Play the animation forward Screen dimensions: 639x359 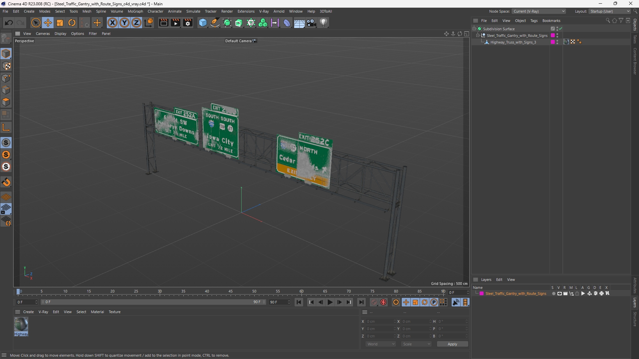tap(330, 302)
